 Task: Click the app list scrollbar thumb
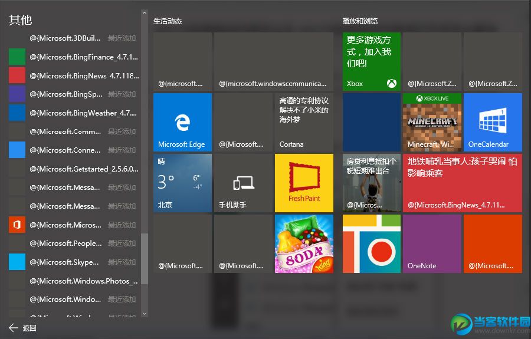click(145, 259)
